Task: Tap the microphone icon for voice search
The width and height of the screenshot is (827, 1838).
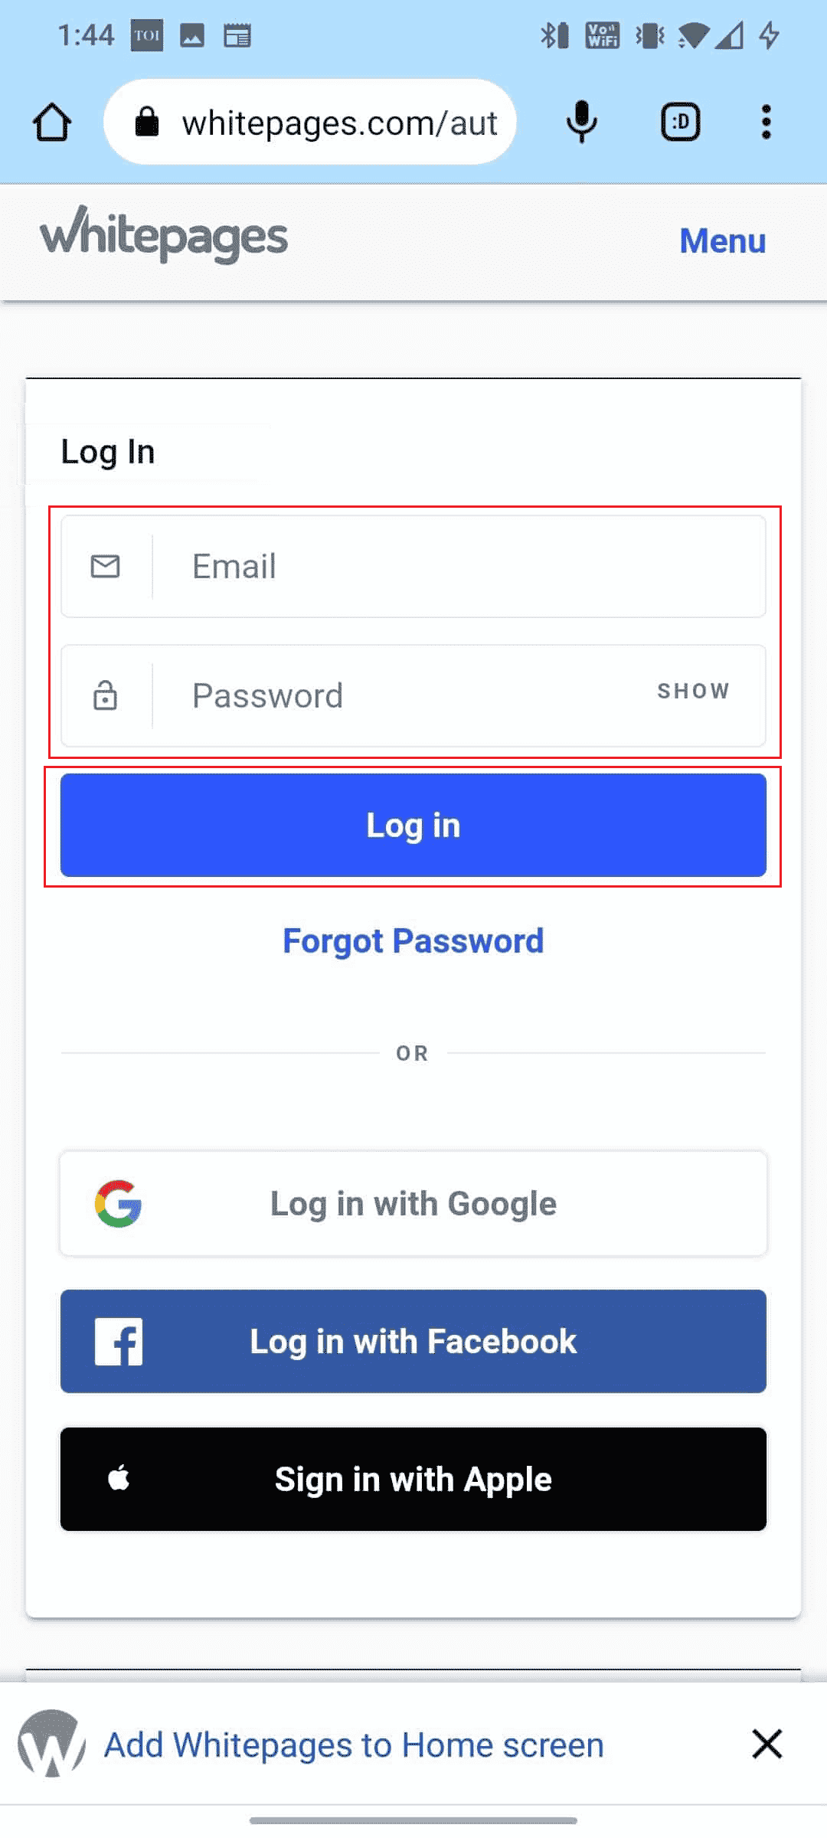Action: [x=581, y=122]
